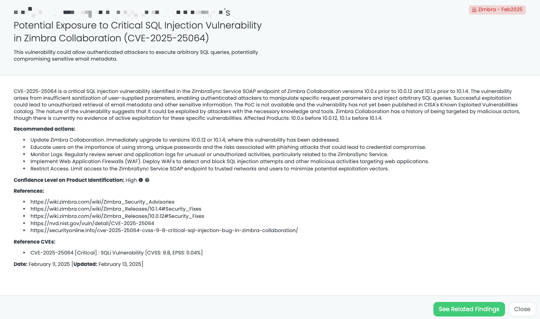Click the Implement Web Application Firewalls bullet
The width and height of the screenshot is (540, 319).
tap(229, 161)
